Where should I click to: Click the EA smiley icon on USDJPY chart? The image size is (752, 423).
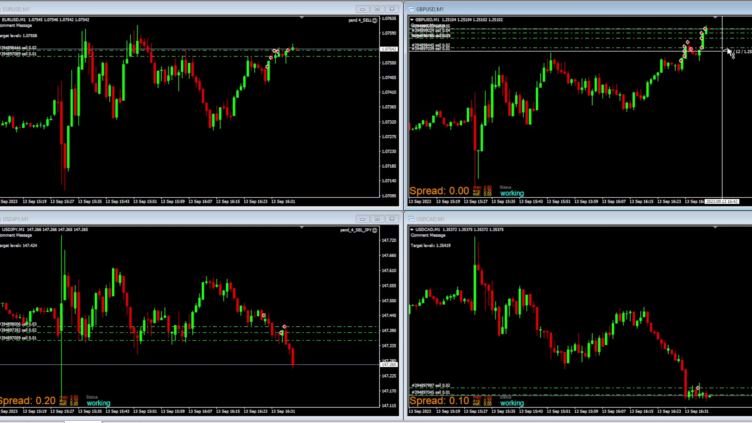(x=375, y=230)
